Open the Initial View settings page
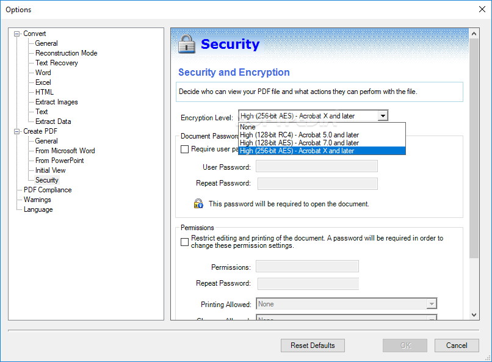 point(51,170)
